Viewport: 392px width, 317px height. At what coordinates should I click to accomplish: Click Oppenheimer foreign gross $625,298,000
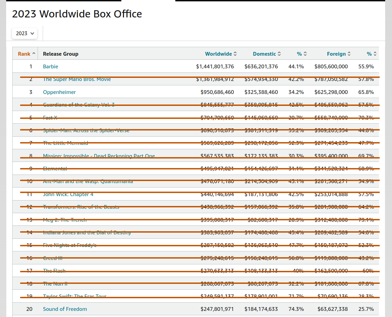point(331,92)
